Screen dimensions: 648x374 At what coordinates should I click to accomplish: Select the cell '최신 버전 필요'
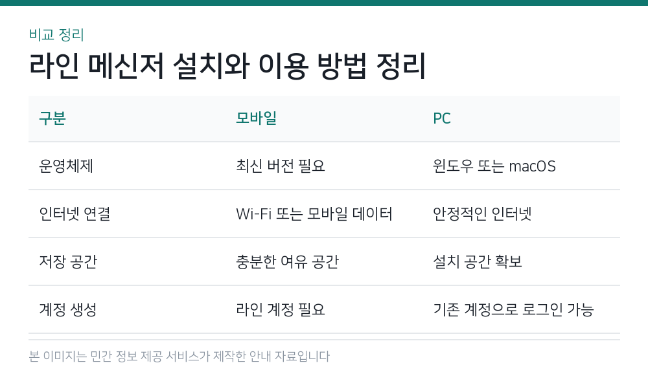point(281,166)
